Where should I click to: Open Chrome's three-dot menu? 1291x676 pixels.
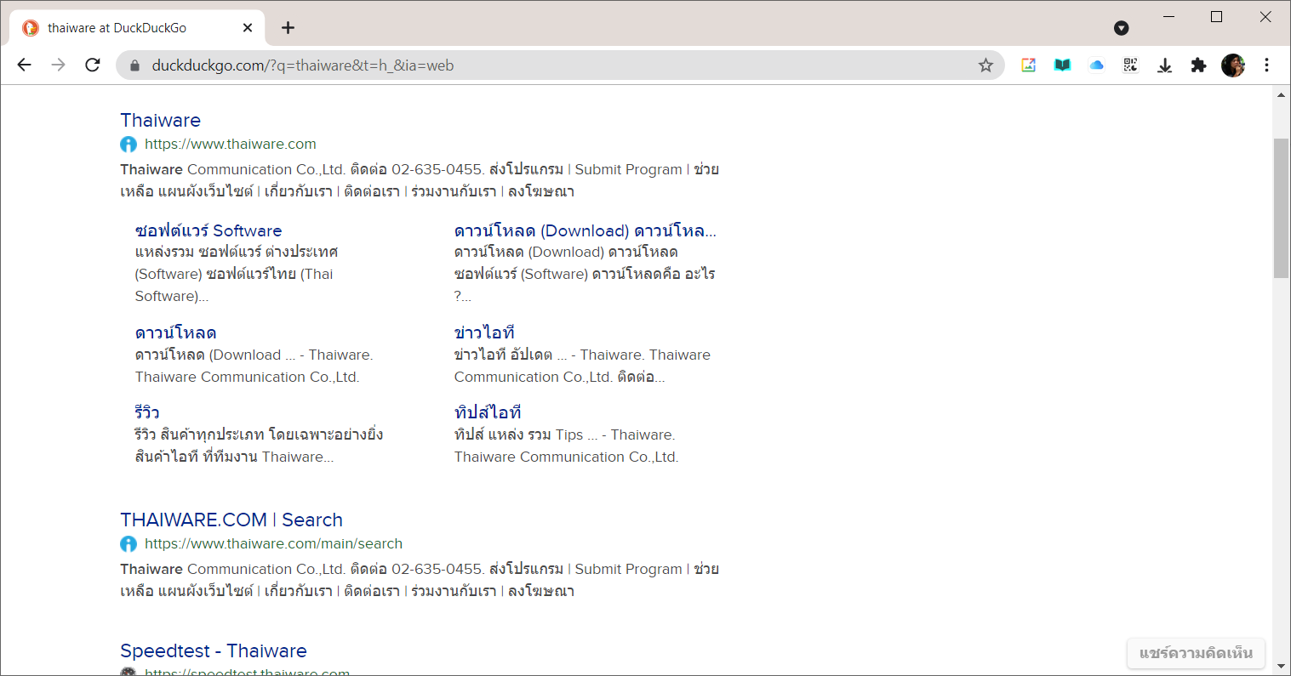coord(1266,65)
